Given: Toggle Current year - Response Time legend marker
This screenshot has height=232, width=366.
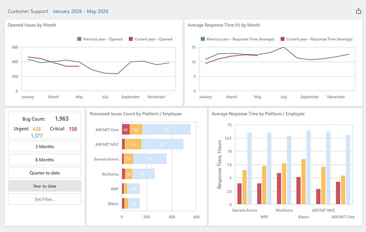Looking at the screenshot, I should (x=283, y=39).
